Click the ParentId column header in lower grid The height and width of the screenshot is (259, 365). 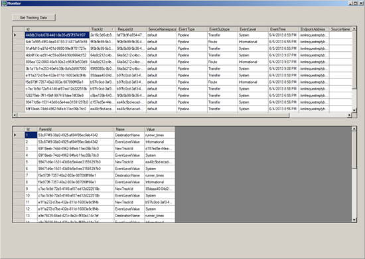(76, 129)
